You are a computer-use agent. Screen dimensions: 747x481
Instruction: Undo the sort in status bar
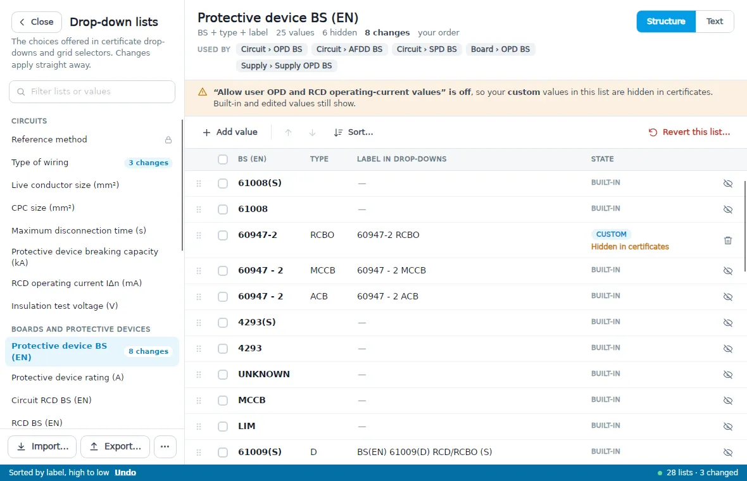coord(125,472)
